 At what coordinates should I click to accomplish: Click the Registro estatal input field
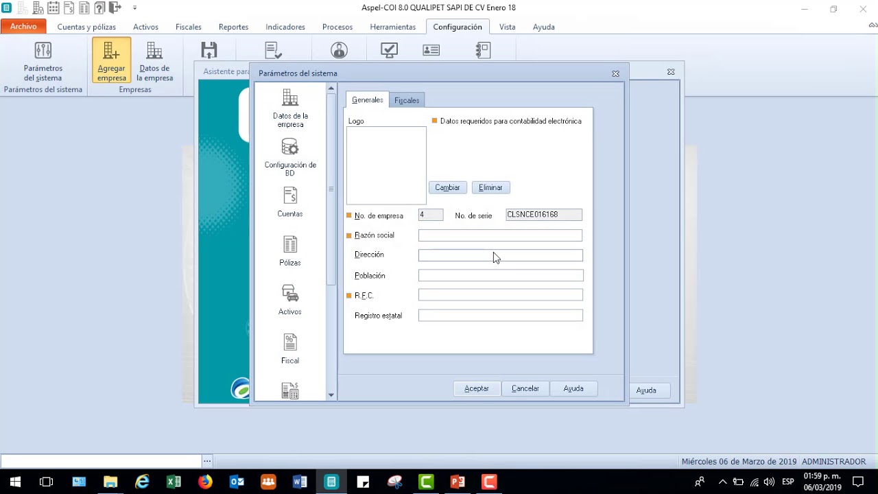click(501, 316)
